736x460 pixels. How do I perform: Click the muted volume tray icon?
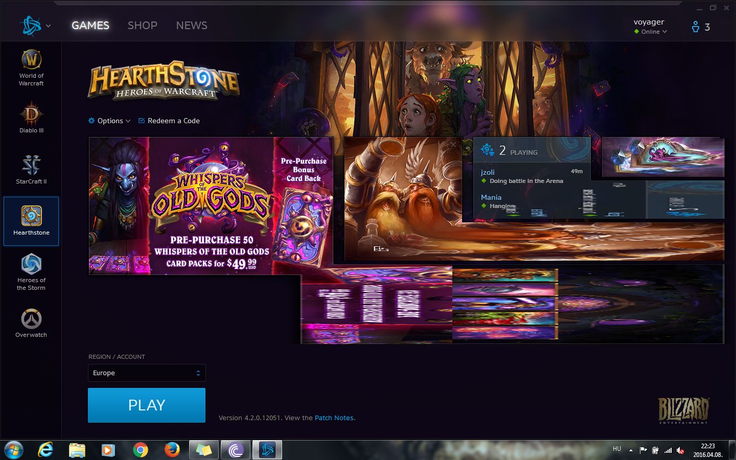[681, 450]
